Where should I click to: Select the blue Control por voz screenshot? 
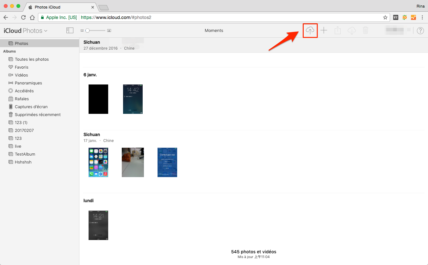click(167, 162)
